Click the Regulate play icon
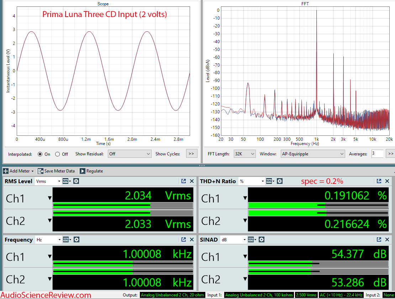 (82, 171)
